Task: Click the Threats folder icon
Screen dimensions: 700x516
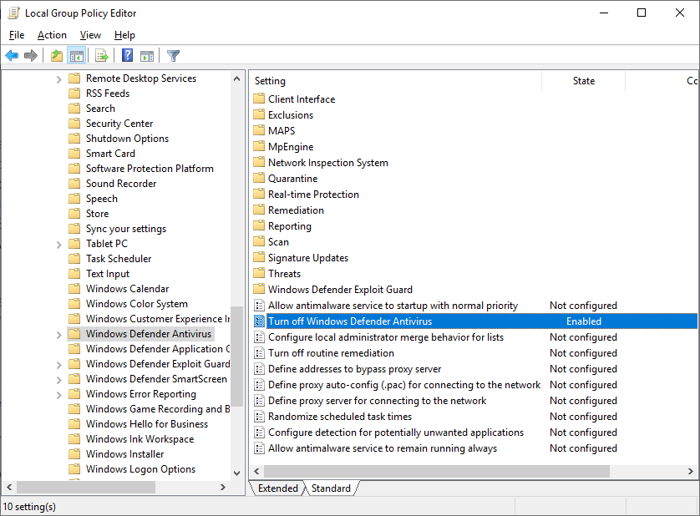Action: (x=259, y=273)
